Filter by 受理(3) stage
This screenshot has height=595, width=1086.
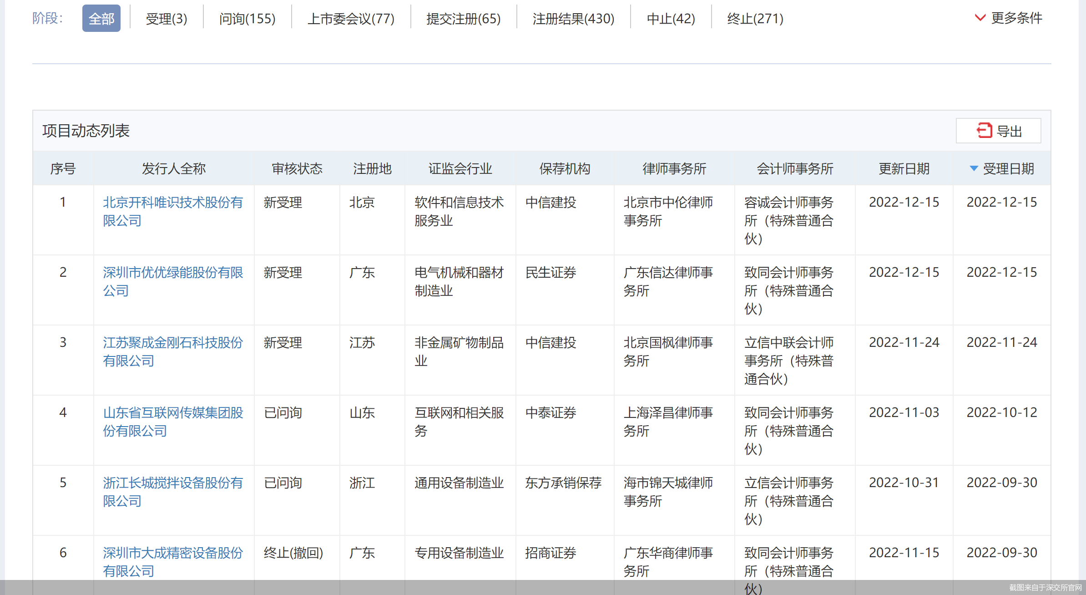(x=166, y=19)
